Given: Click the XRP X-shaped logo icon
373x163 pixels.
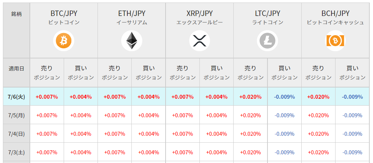Looking at the screenshot, I should tap(199, 41).
